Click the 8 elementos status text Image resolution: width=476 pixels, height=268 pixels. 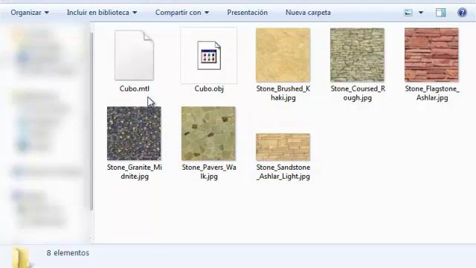point(68,253)
